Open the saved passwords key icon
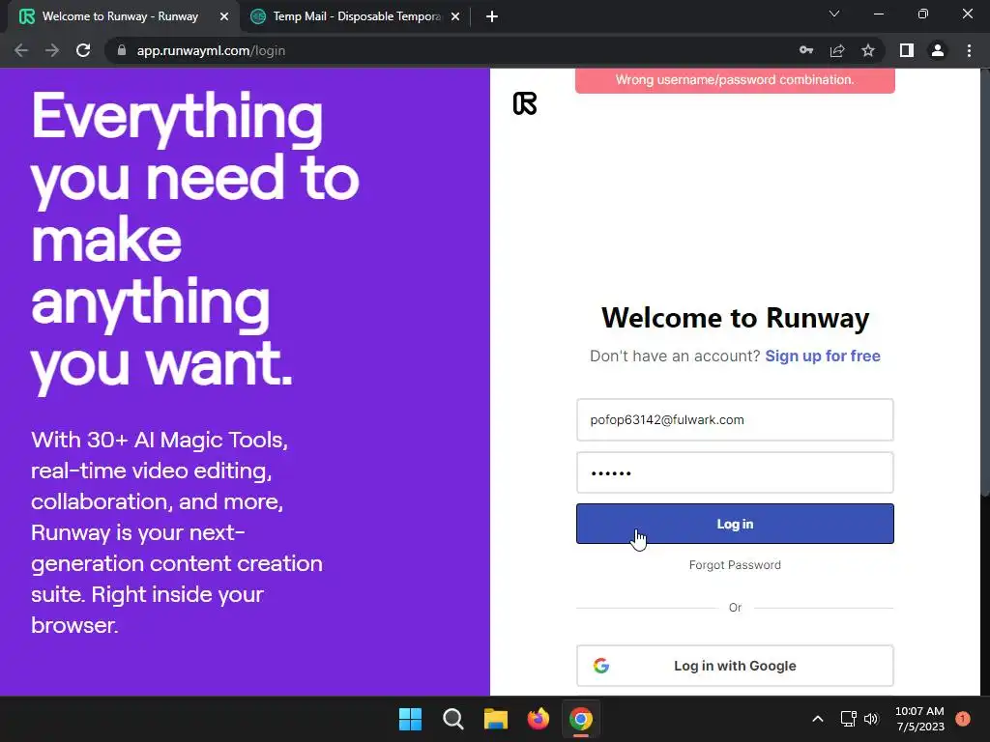The height and width of the screenshot is (742, 990). 806,50
